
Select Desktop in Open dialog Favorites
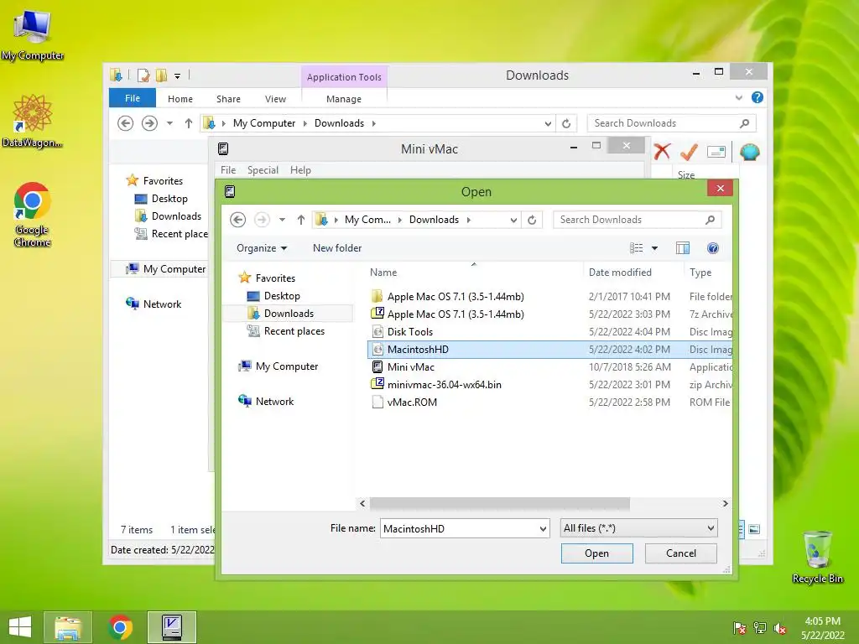[282, 296]
